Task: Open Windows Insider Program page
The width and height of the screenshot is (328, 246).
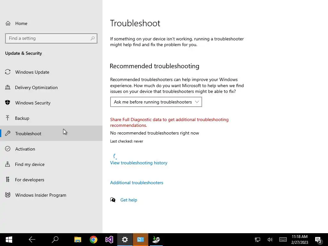Action: pyautogui.click(x=51, y=195)
